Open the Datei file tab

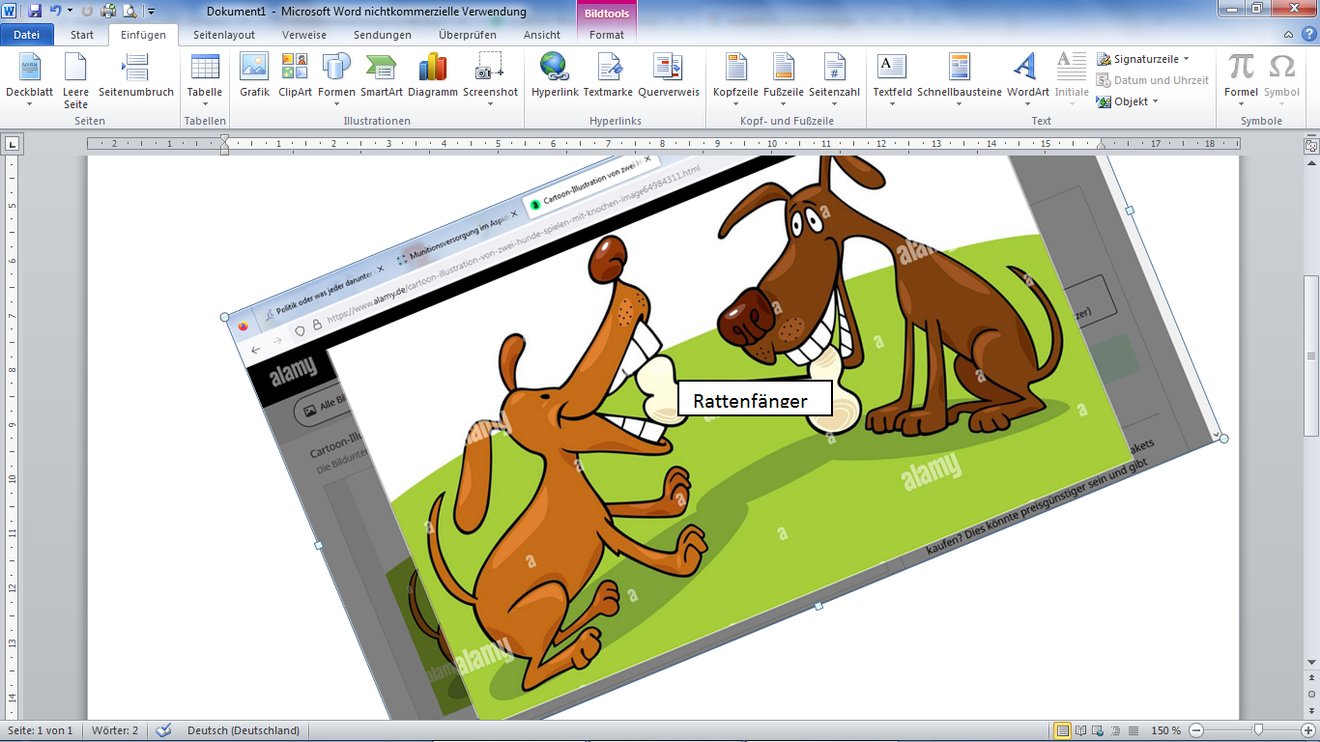[x=27, y=35]
